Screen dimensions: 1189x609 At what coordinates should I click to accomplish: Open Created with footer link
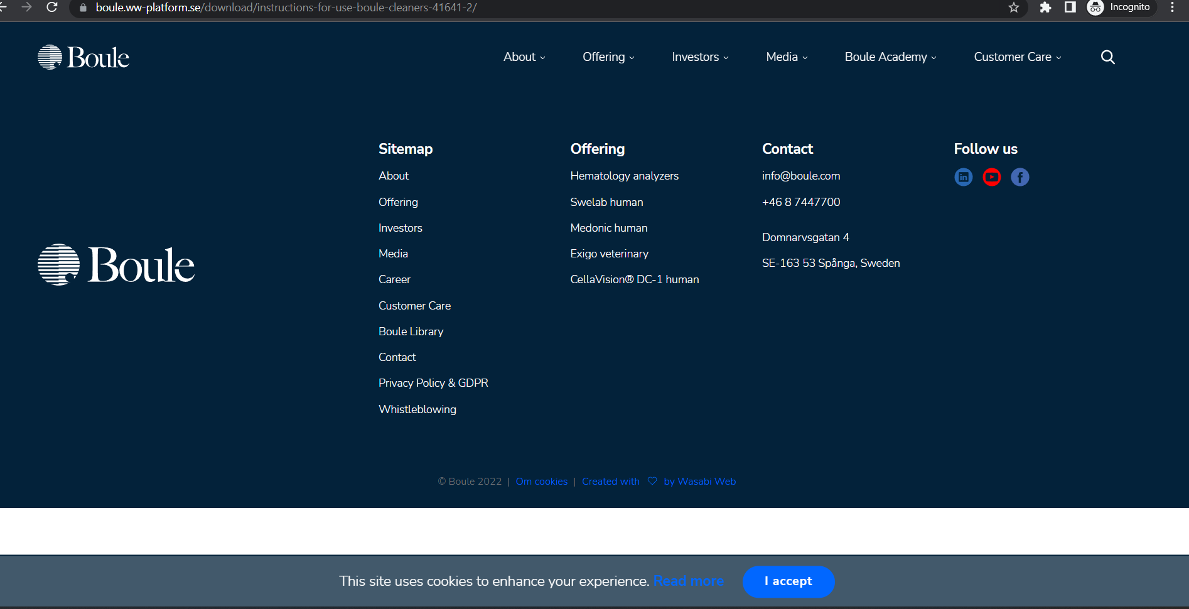point(610,482)
